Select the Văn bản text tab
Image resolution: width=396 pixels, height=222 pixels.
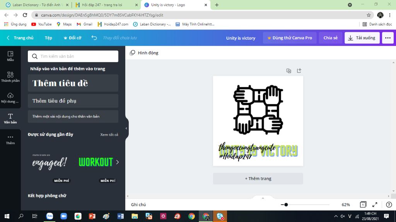click(10, 119)
